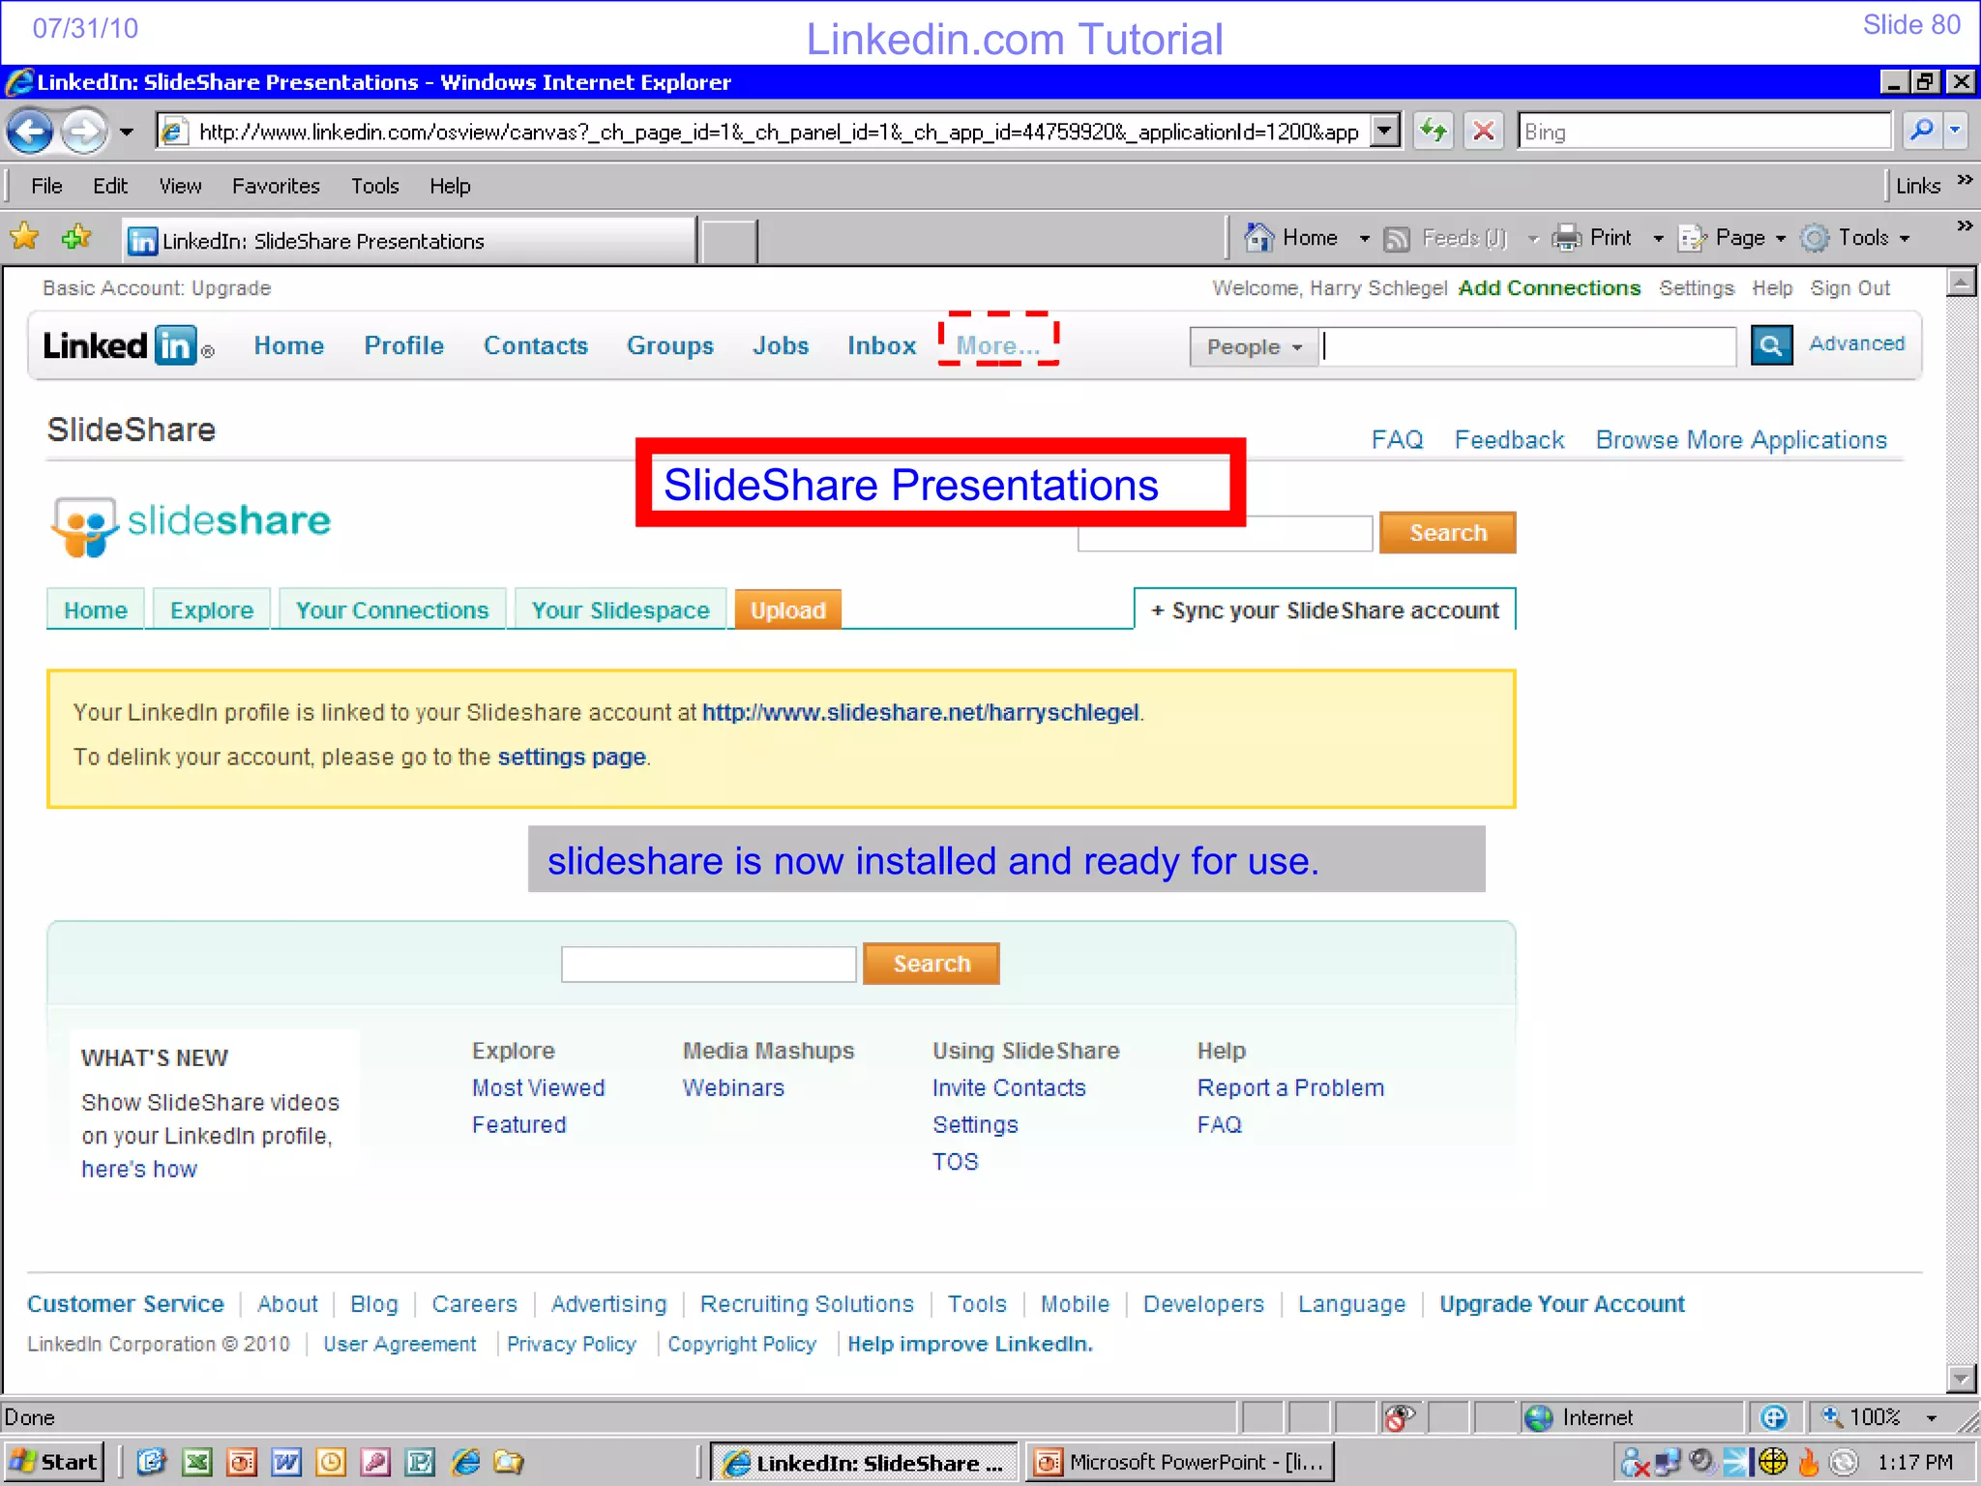The image size is (1981, 1486).
Task: Launch Excel from quick launch bar
Action: click(x=197, y=1462)
